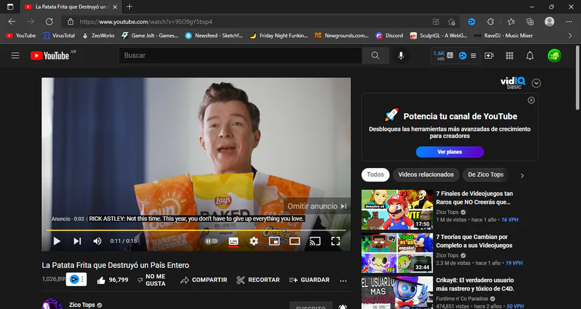The width and height of the screenshot is (581, 309).
Task: Open the VirusTotal bookmark
Action: (x=59, y=36)
